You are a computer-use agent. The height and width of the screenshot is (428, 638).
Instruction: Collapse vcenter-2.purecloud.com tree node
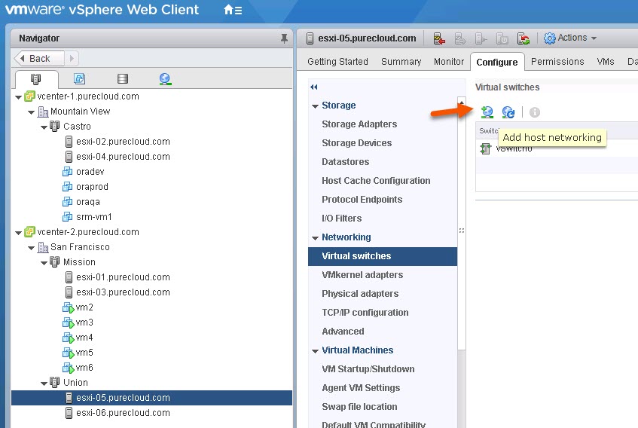click(18, 233)
